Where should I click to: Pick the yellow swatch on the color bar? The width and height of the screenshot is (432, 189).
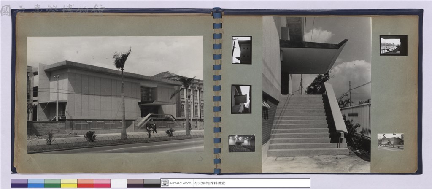click(x=69, y=183)
